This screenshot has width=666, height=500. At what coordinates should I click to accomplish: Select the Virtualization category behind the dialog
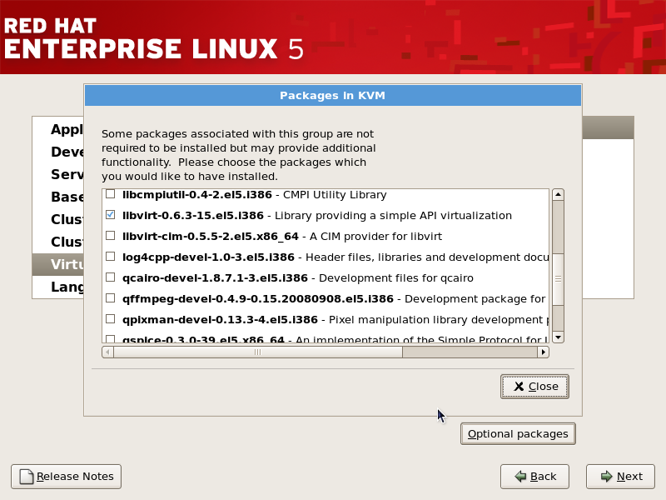(58, 264)
